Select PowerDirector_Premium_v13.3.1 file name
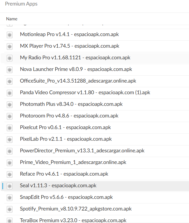 [82, 151]
